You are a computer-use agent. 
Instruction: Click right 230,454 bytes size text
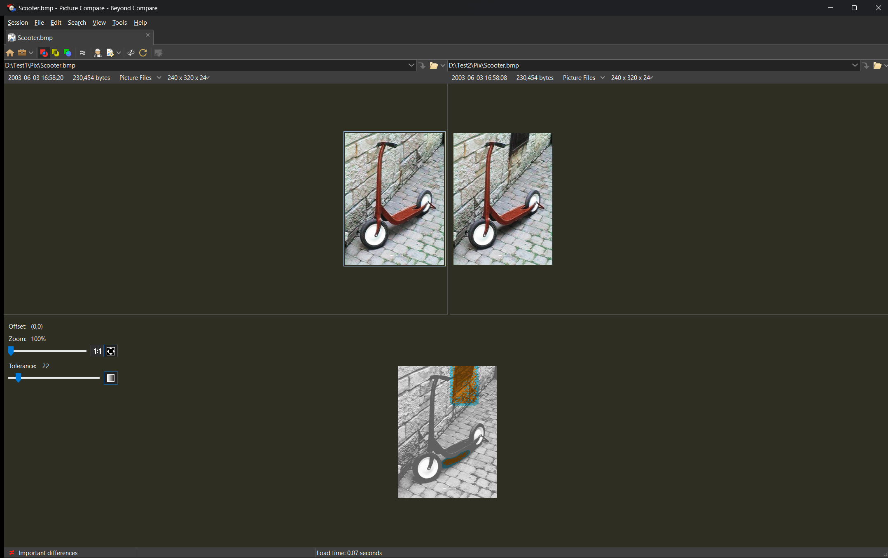point(535,78)
